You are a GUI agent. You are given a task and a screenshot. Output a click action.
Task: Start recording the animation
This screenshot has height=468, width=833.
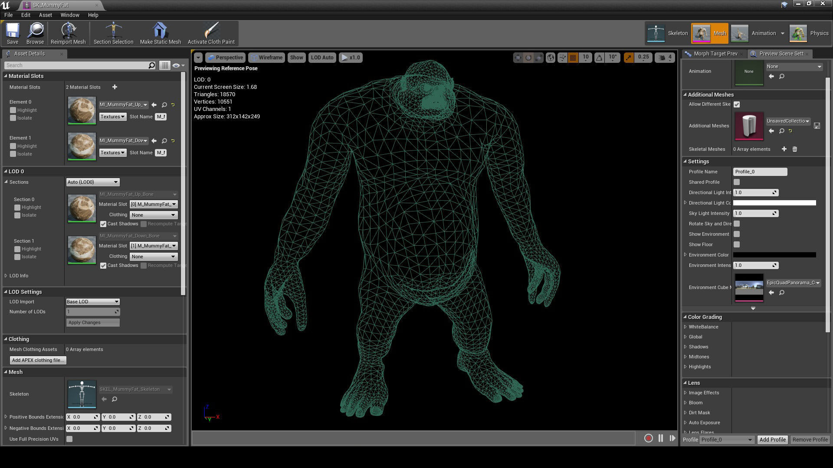point(649,439)
